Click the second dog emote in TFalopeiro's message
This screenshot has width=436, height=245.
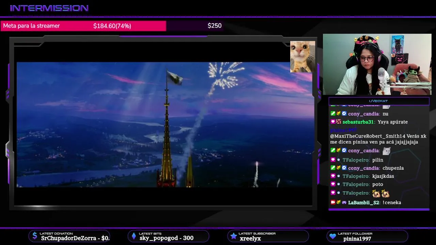click(x=385, y=193)
